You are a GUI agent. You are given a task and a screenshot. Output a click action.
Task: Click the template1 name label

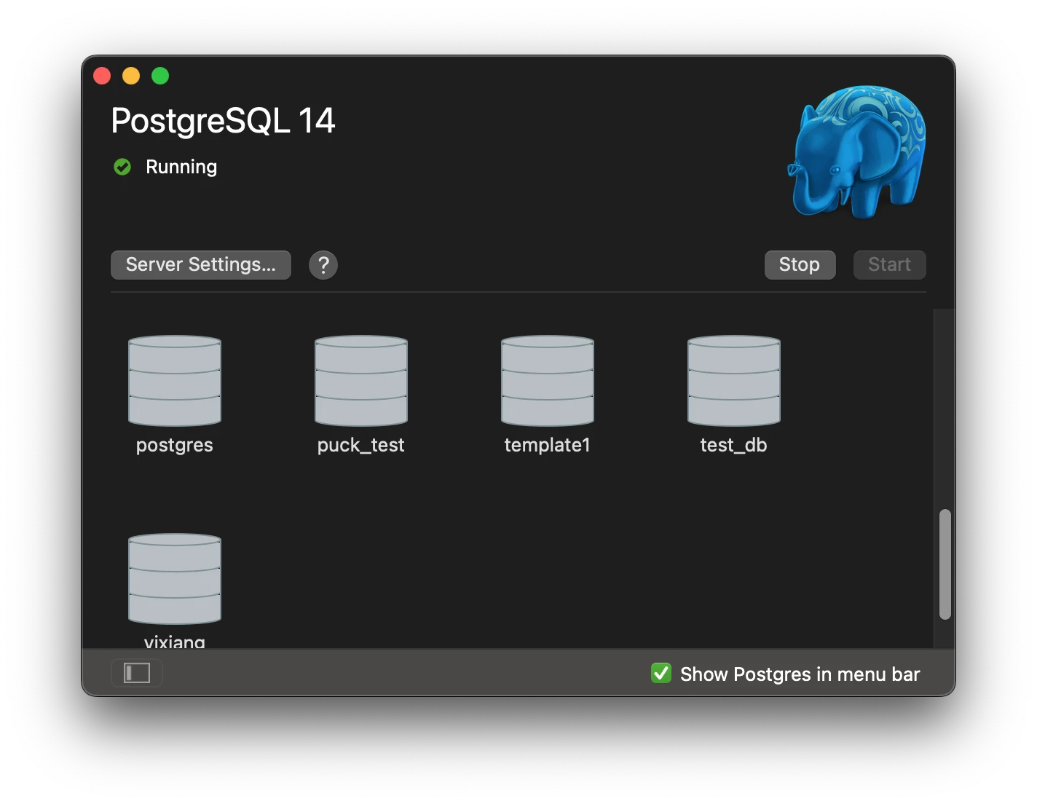[x=548, y=445]
